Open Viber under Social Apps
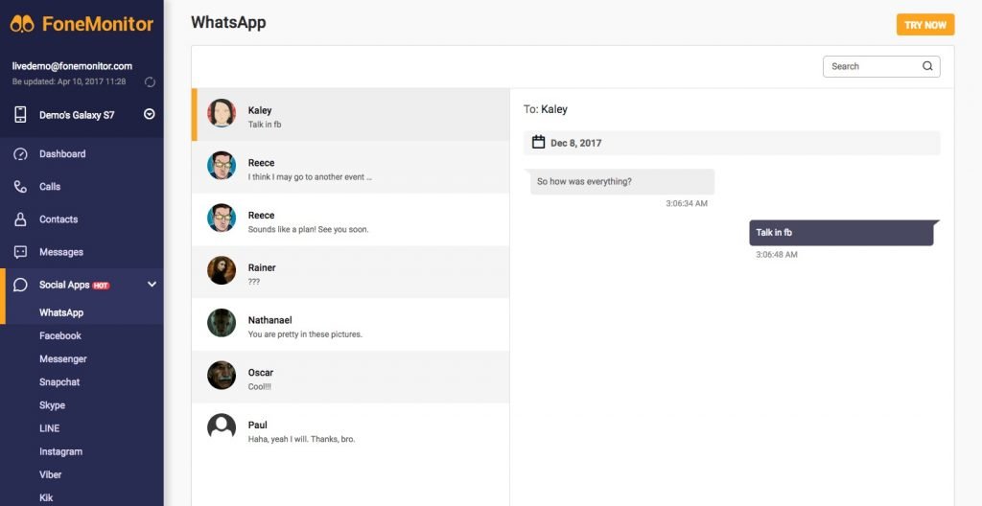This screenshot has height=506, width=982. coord(50,474)
